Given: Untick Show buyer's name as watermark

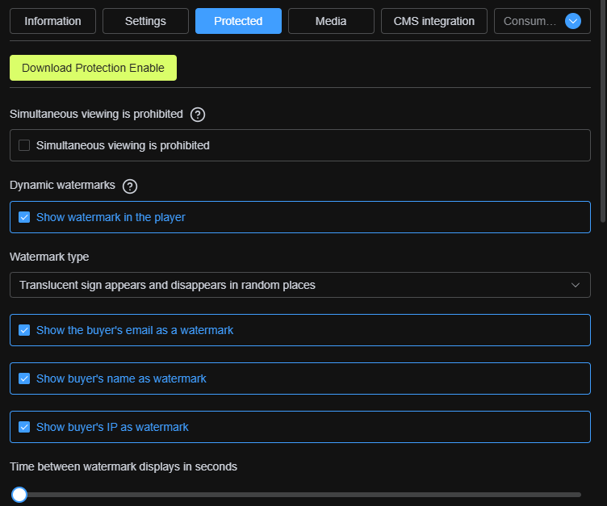Looking at the screenshot, I should coord(24,378).
